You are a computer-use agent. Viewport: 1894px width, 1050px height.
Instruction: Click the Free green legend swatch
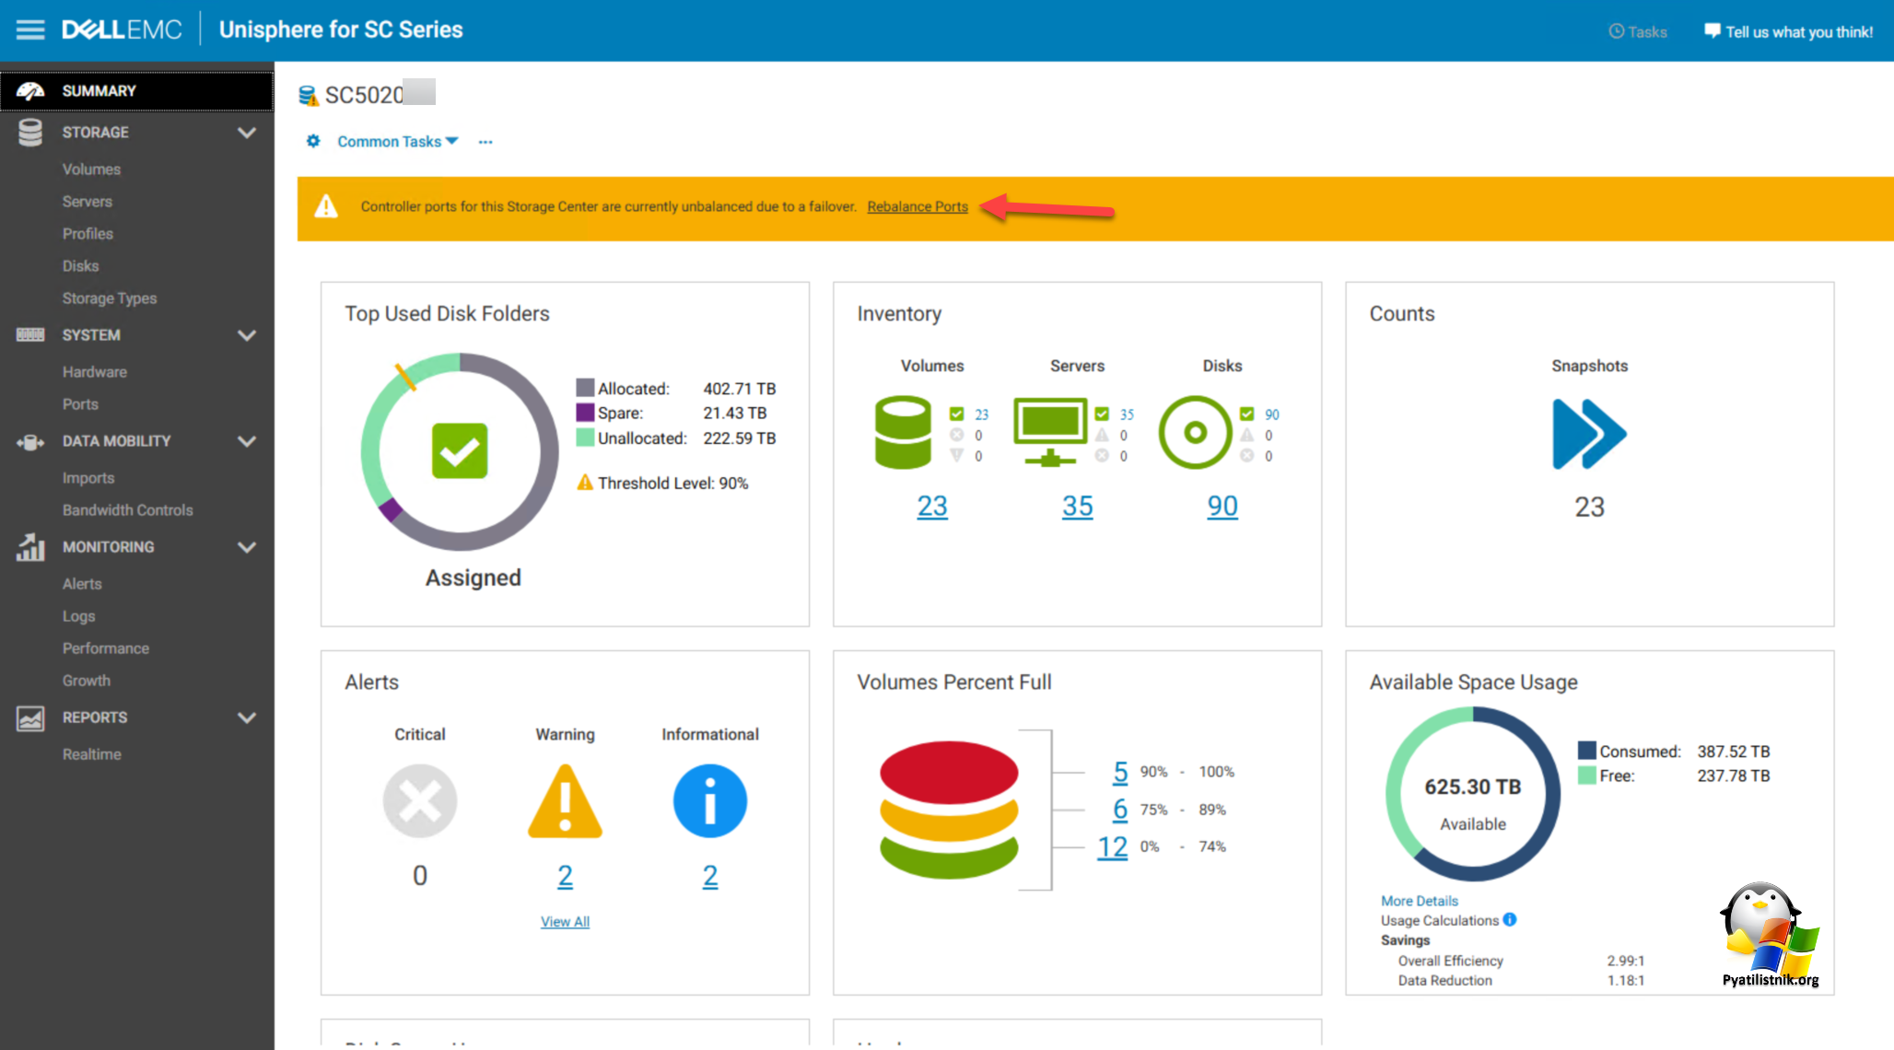(x=1586, y=776)
